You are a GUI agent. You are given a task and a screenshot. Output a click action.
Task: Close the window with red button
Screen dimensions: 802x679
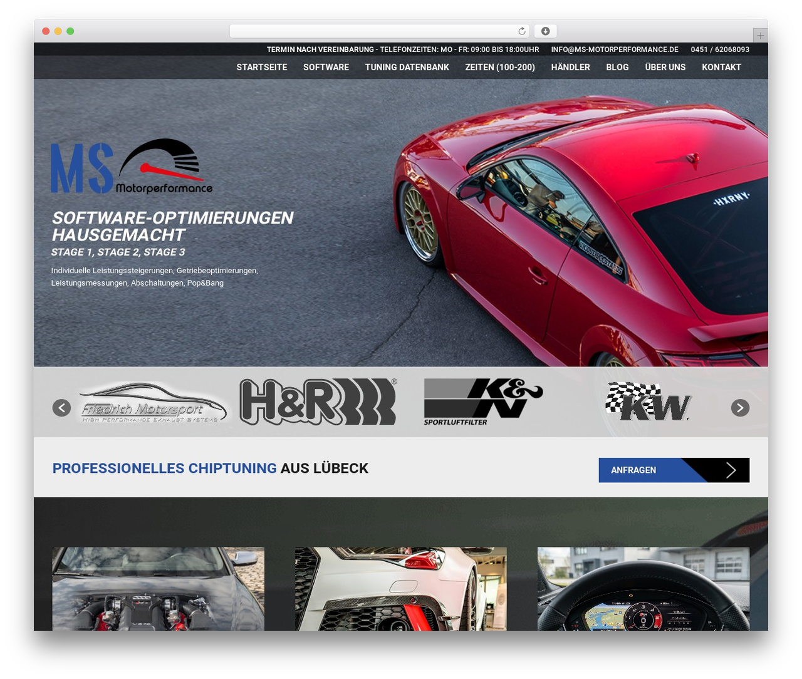pyautogui.click(x=46, y=31)
